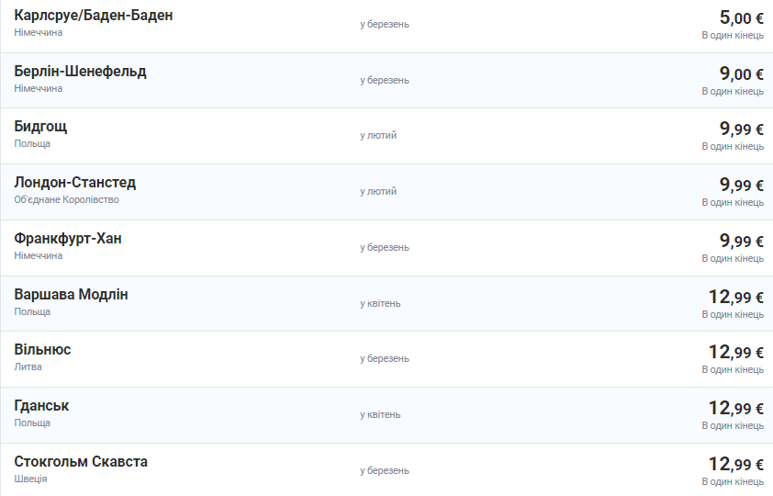Click the 5,00 € price
Screen dimensions: 773x496
click(741, 17)
